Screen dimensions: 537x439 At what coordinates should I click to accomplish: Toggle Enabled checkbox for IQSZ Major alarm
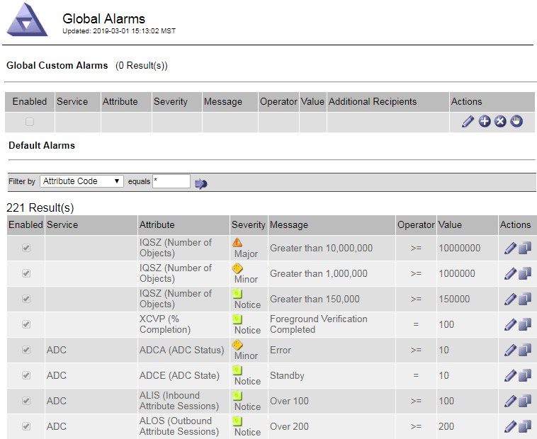[x=26, y=249]
